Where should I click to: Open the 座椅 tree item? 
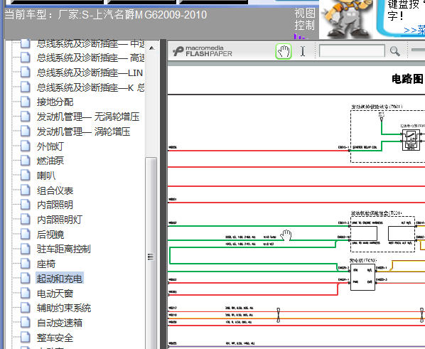(46, 264)
